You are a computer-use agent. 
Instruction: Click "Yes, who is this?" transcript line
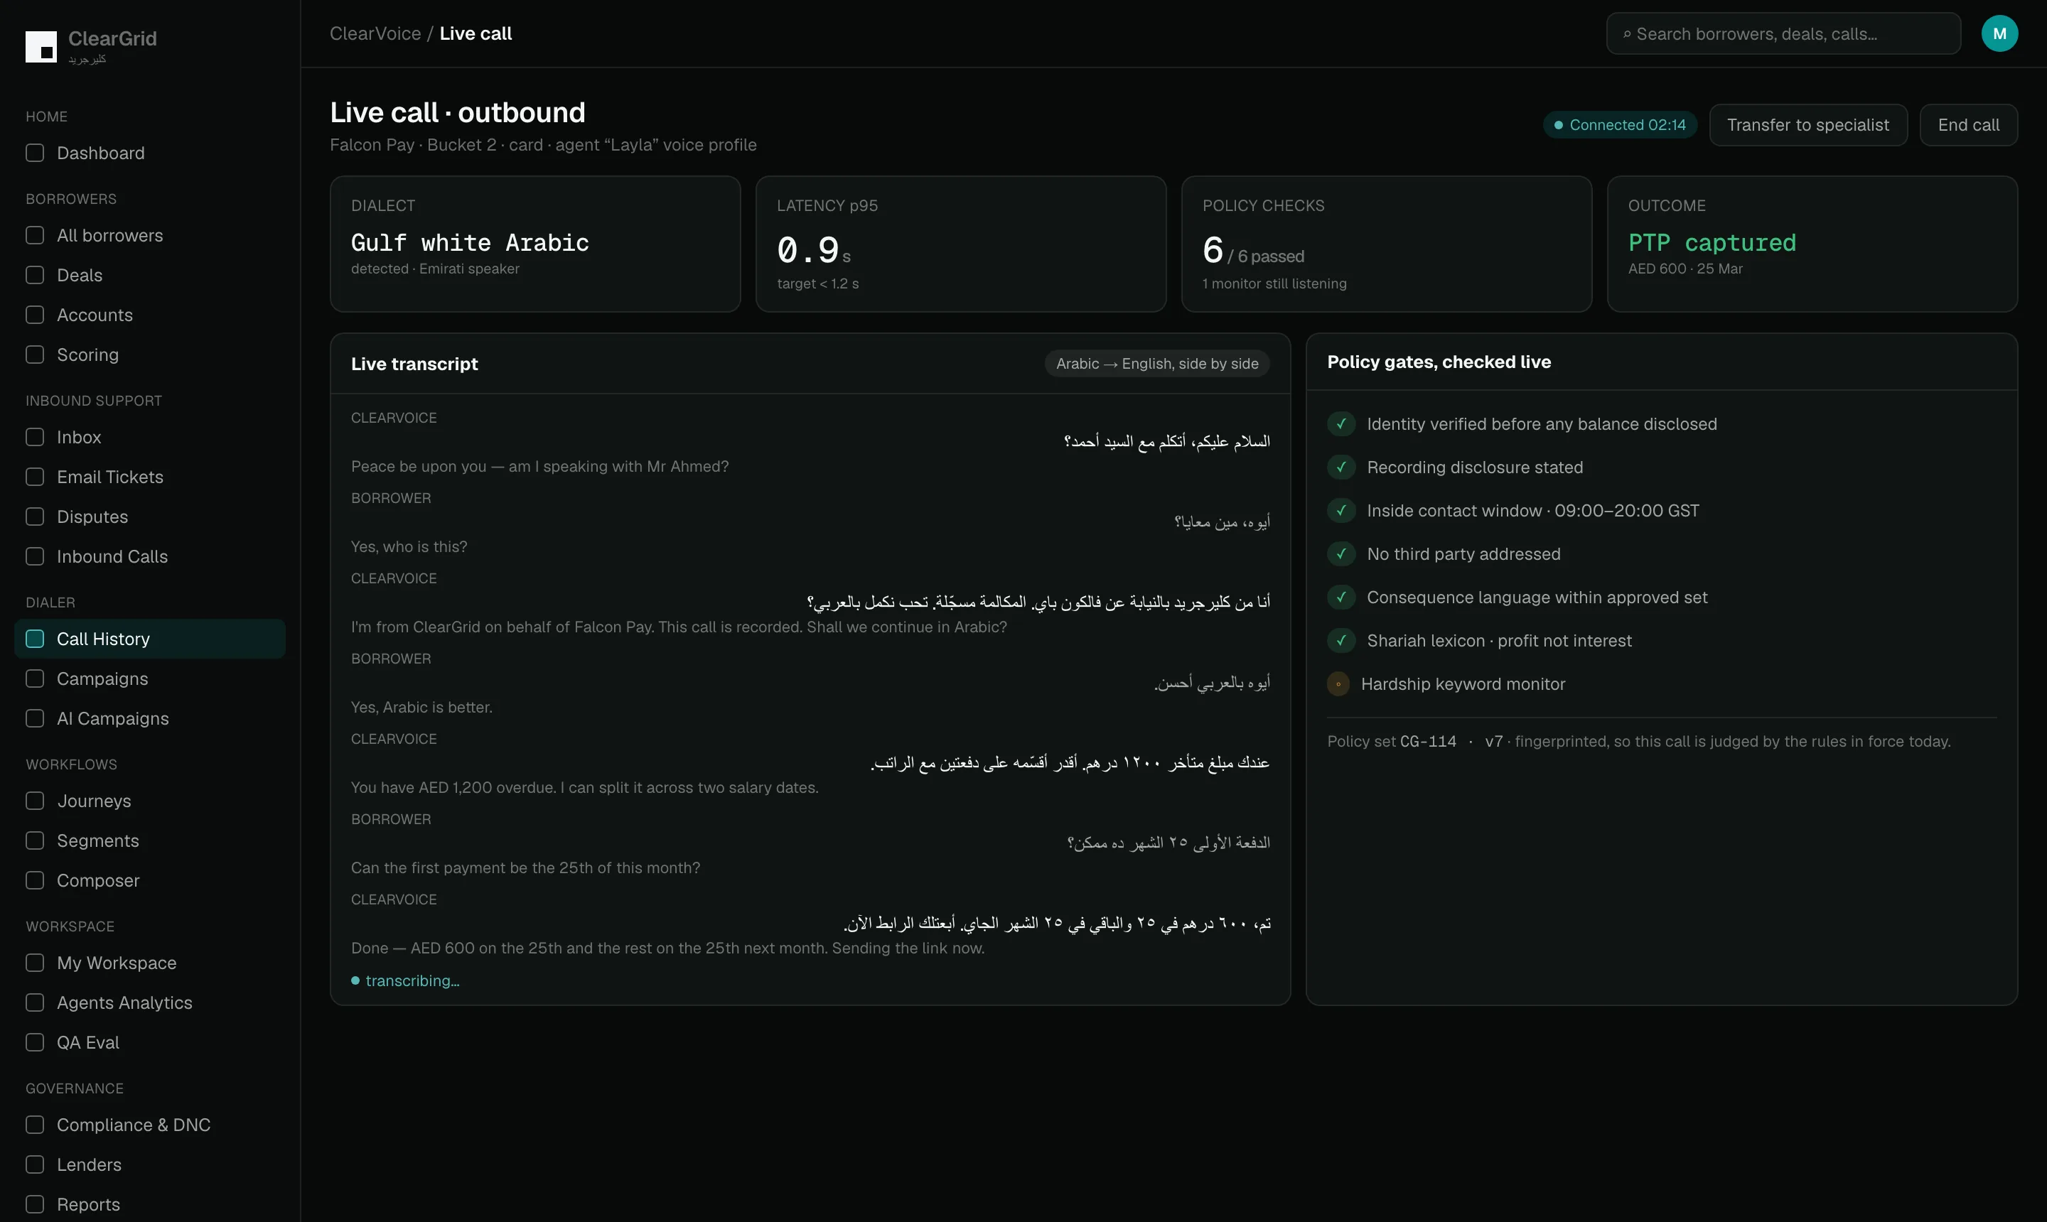point(409,547)
